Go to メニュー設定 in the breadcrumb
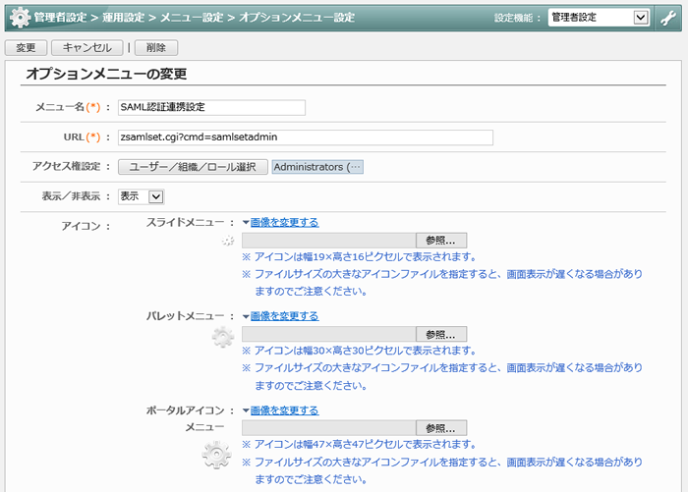 click(x=191, y=17)
